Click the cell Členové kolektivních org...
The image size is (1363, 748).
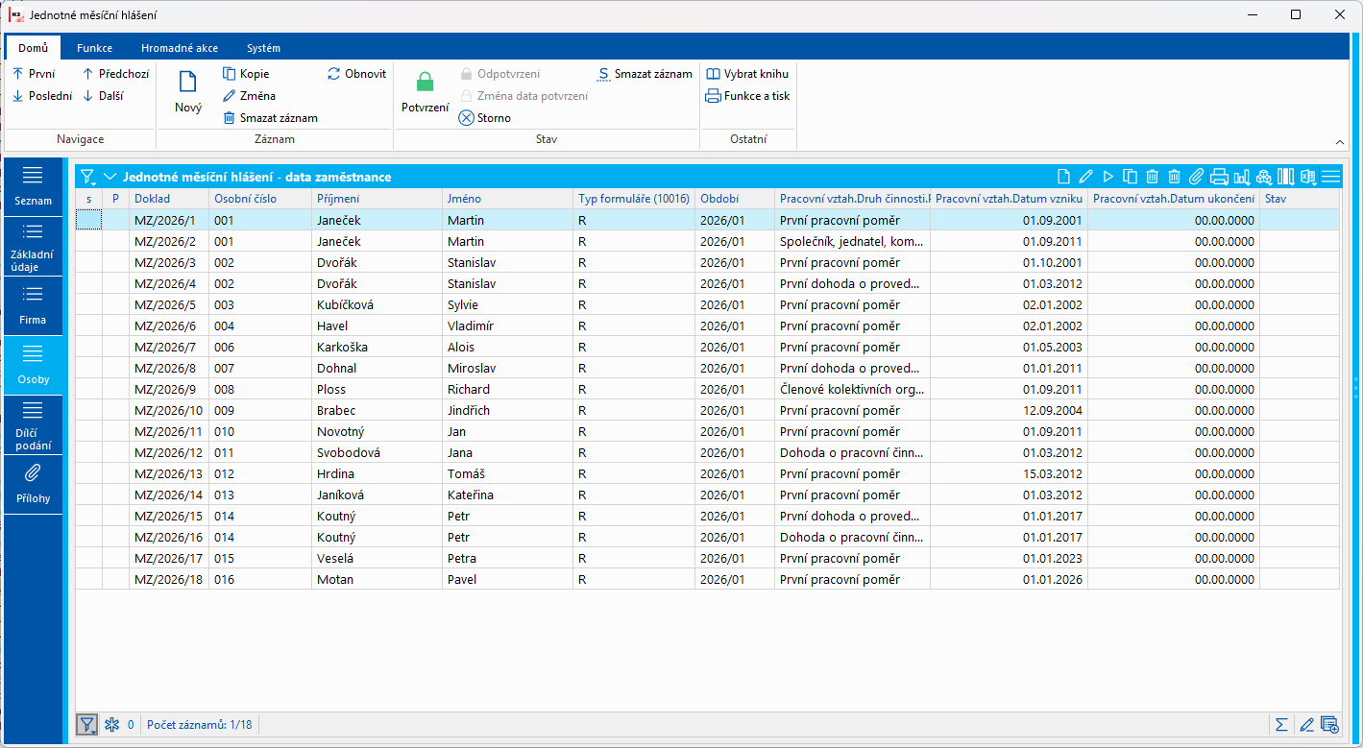(x=852, y=390)
